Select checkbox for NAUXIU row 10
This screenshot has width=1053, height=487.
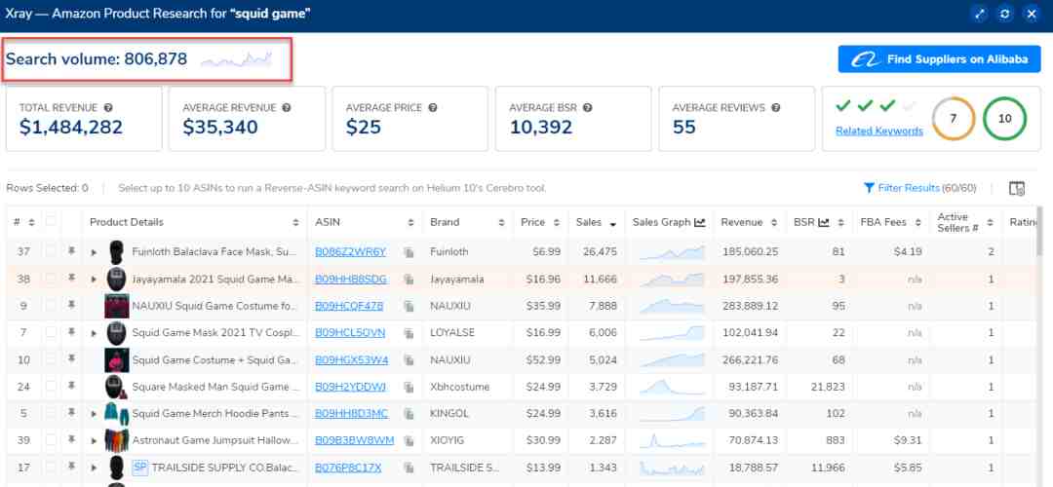51,359
